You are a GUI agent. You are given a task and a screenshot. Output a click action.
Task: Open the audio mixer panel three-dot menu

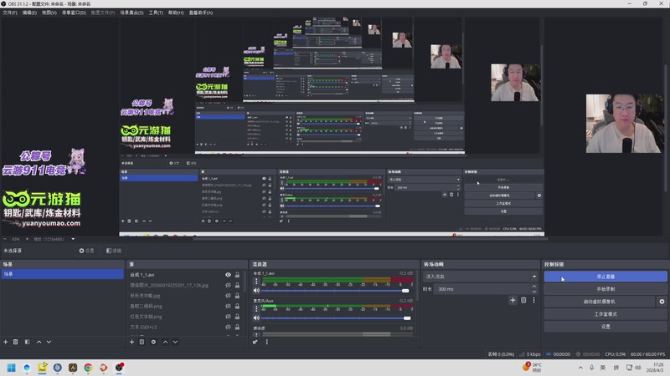pos(267,342)
